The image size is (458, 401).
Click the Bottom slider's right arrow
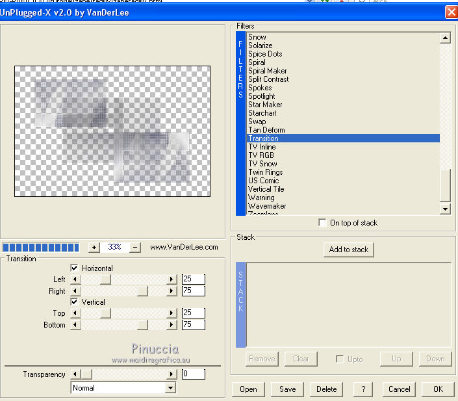coord(172,325)
